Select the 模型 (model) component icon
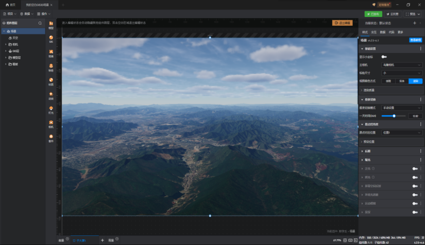Viewport: 425px width, 245px height. (51, 25)
